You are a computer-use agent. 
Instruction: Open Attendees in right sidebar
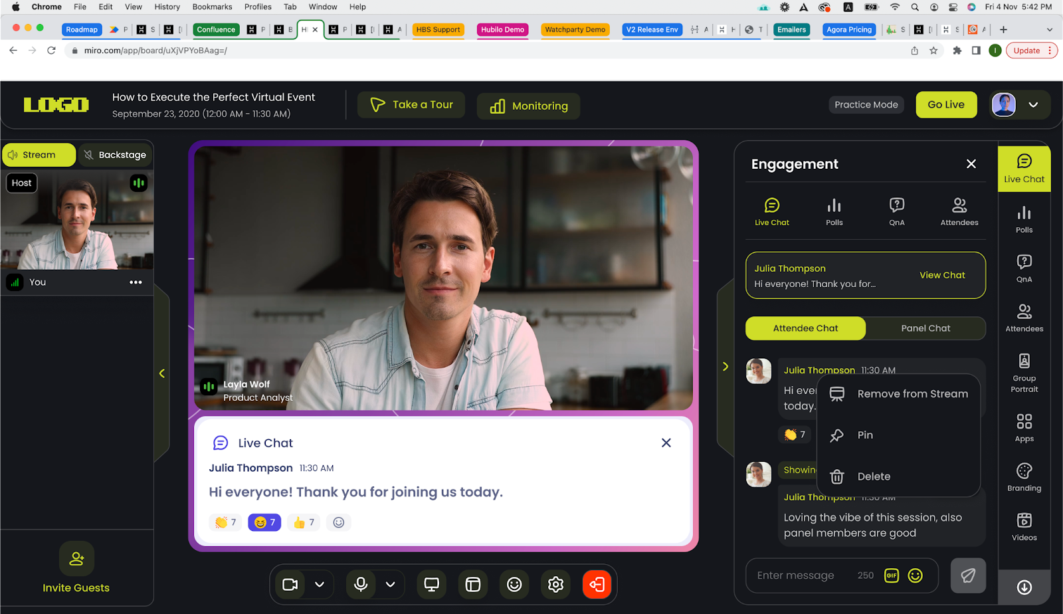click(x=1024, y=318)
